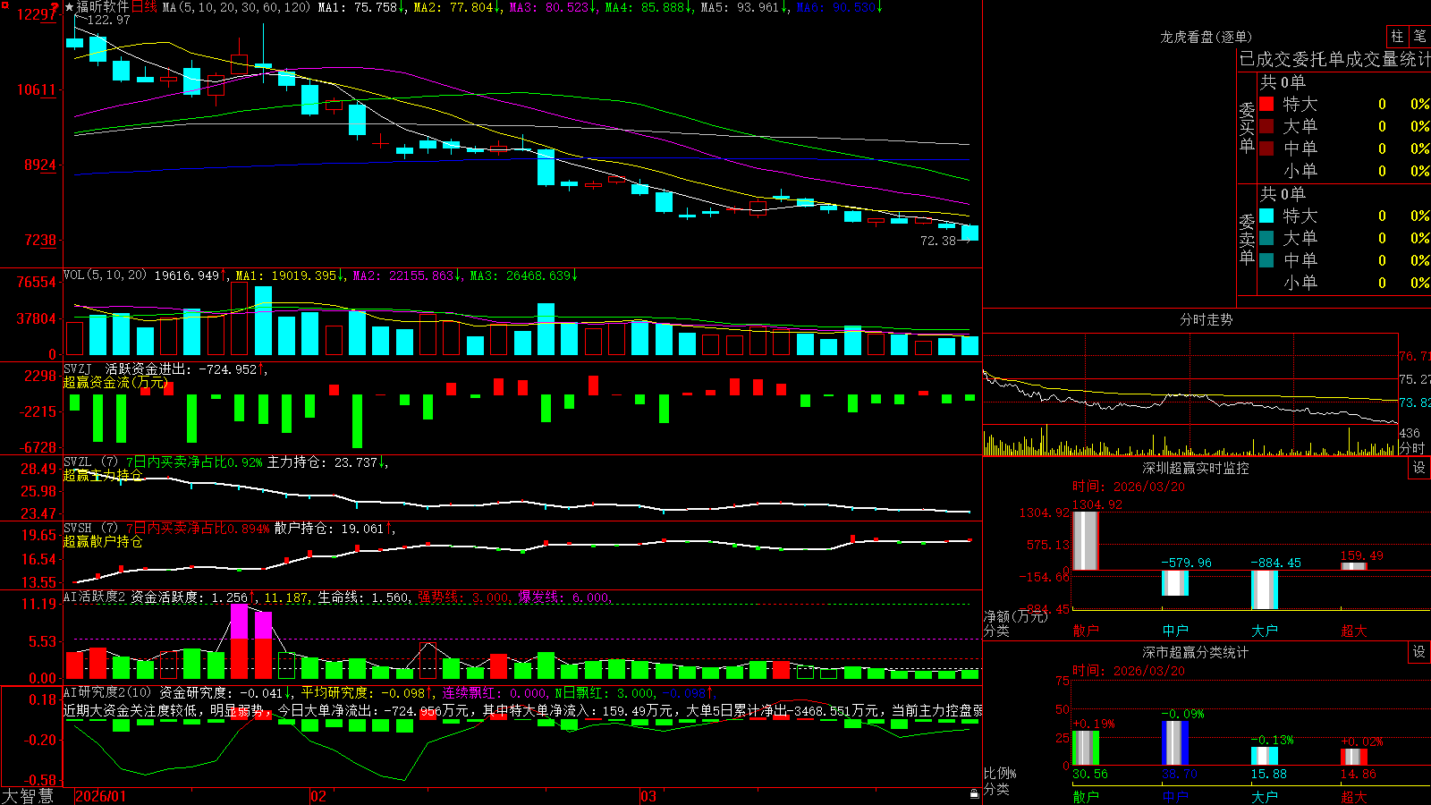Click the dark red 大单 buy-order legend swatch
This screenshot has height=805, width=1431.
(1266, 126)
